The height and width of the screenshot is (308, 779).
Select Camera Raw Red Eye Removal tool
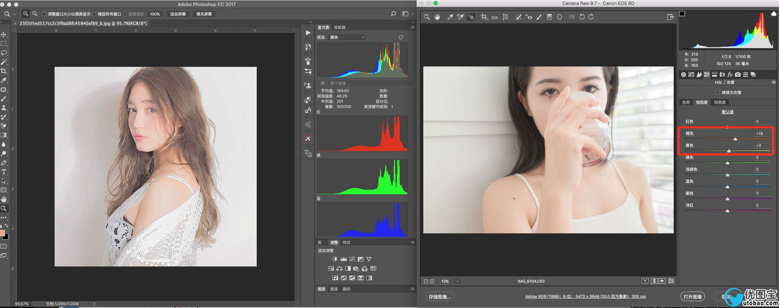tap(528, 17)
